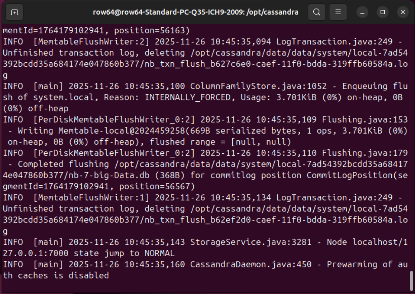The height and width of the screenshot is (294, 415).
Task: Click the window title showing /opt/cassandra
Action: pyautogui.click(x=195, y=12)
